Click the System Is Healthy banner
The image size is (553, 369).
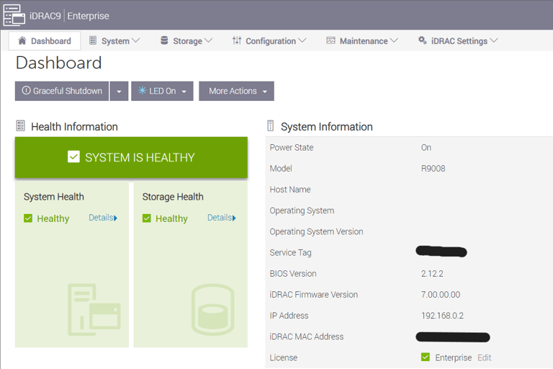131,157
